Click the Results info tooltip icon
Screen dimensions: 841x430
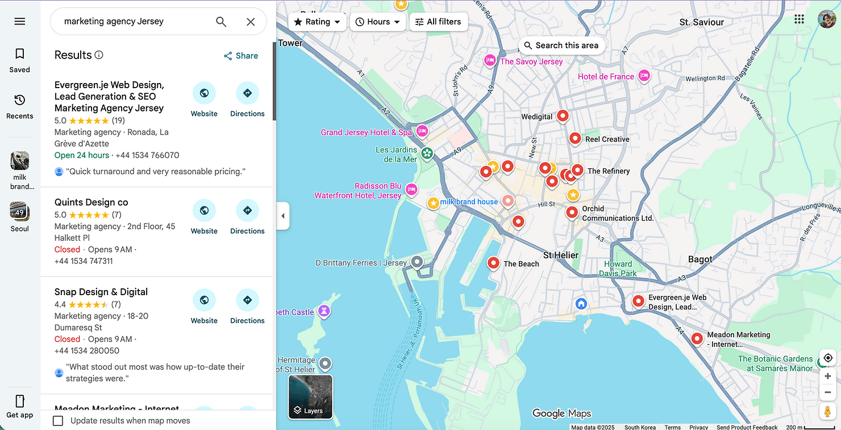[x=99, y=55]
